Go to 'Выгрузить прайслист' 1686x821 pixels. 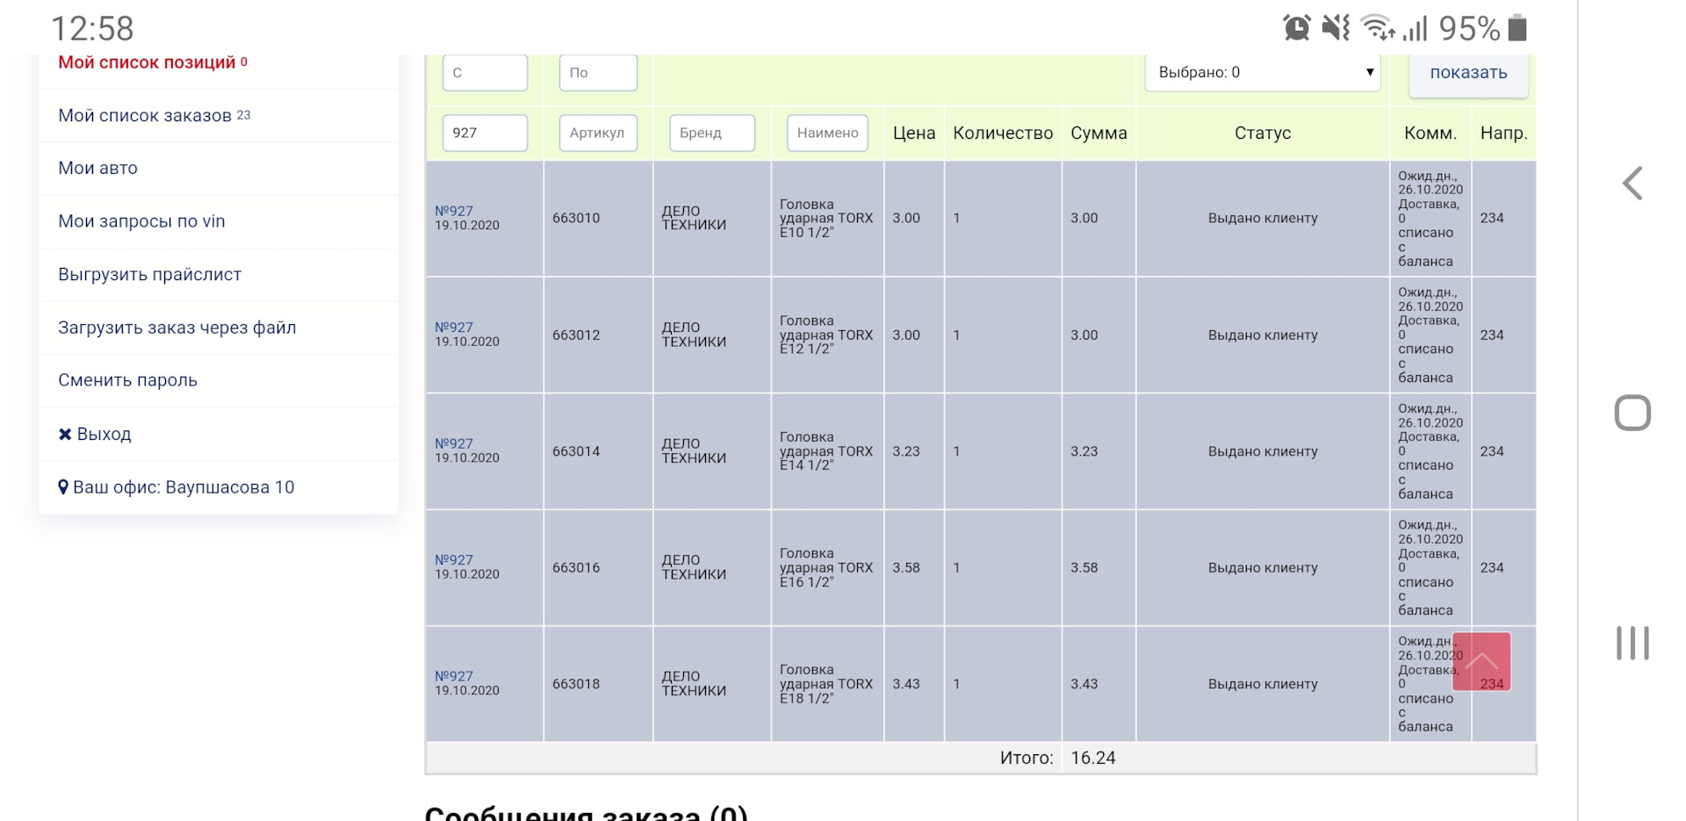pos(149,275)
